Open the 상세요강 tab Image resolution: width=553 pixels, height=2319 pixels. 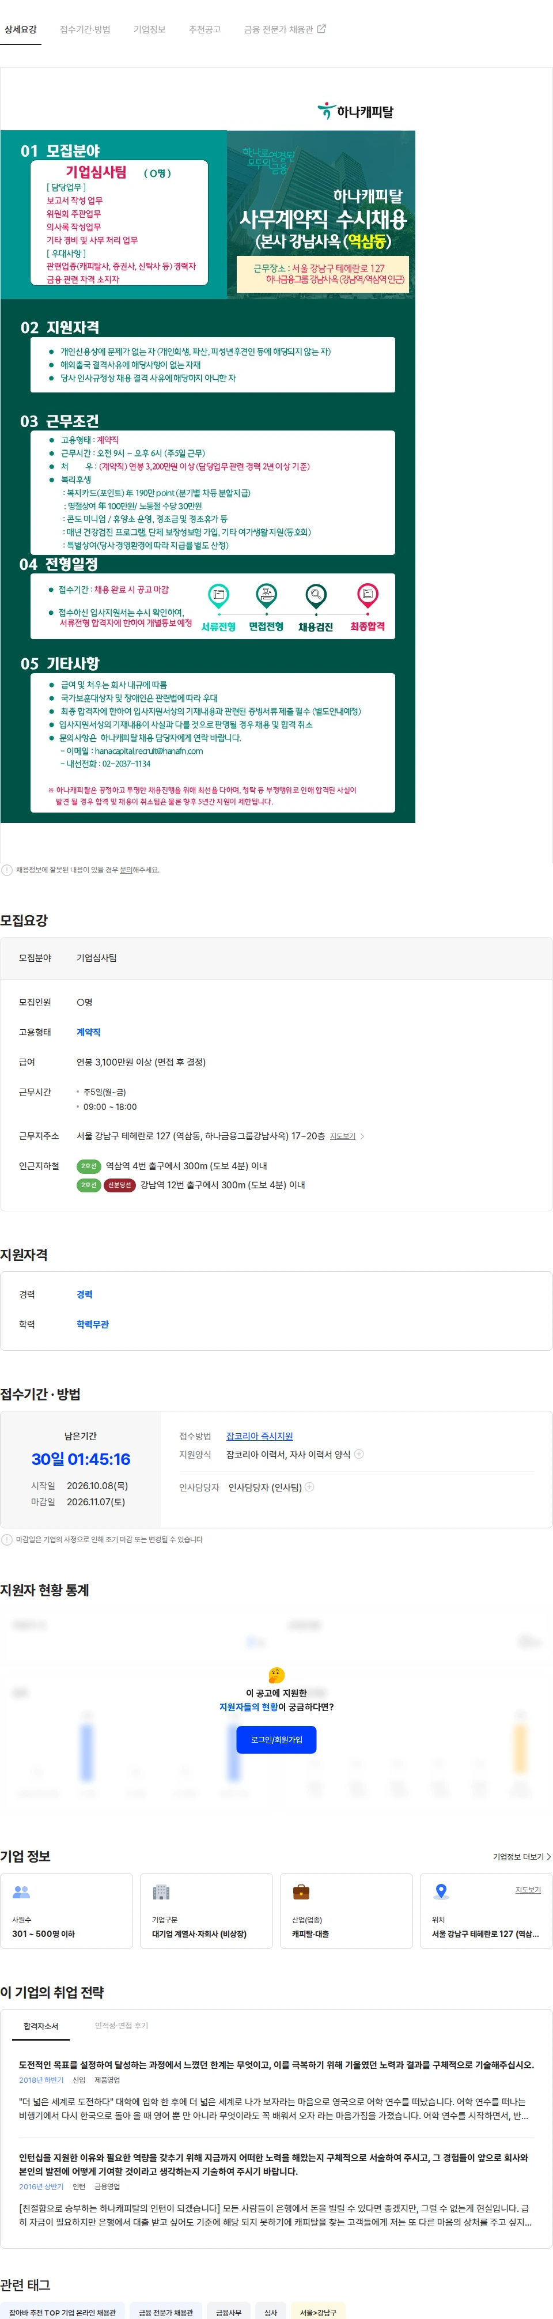(21, 30)
